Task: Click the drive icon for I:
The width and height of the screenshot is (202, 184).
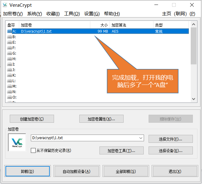Action: (9, 64)
